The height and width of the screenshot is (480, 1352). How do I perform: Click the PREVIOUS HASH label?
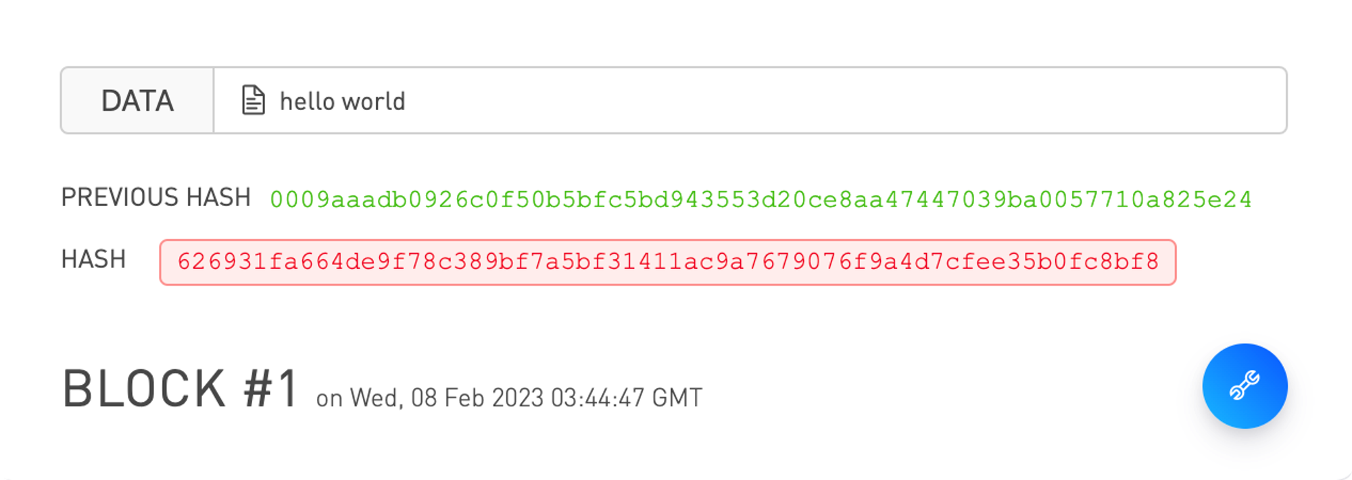[156, 198]
